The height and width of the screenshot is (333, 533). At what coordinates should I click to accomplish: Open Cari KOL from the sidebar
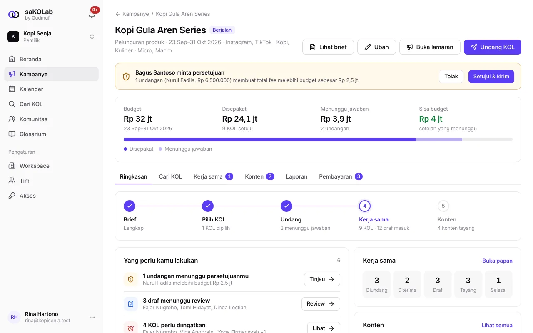[x=51, y=104]
